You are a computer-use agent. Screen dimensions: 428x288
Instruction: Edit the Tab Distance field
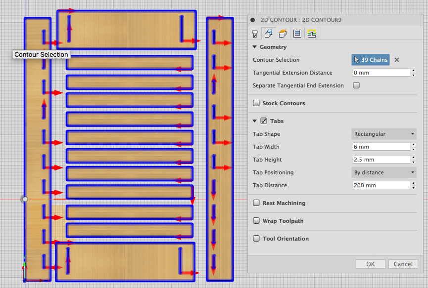tap(381, 185)
